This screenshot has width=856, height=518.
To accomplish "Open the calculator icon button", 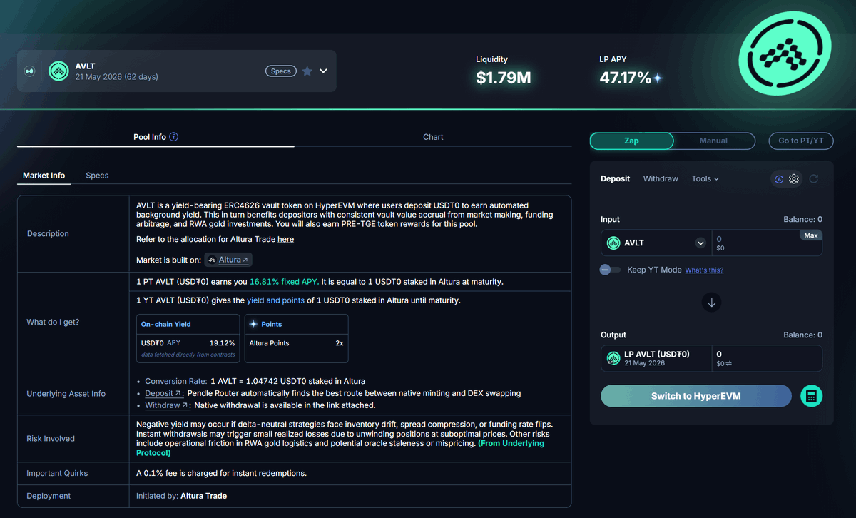I will tap(810, 396).
